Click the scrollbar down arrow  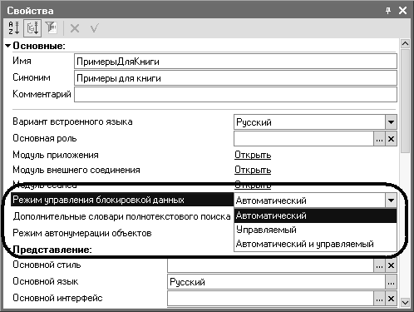tap(405, 302)
